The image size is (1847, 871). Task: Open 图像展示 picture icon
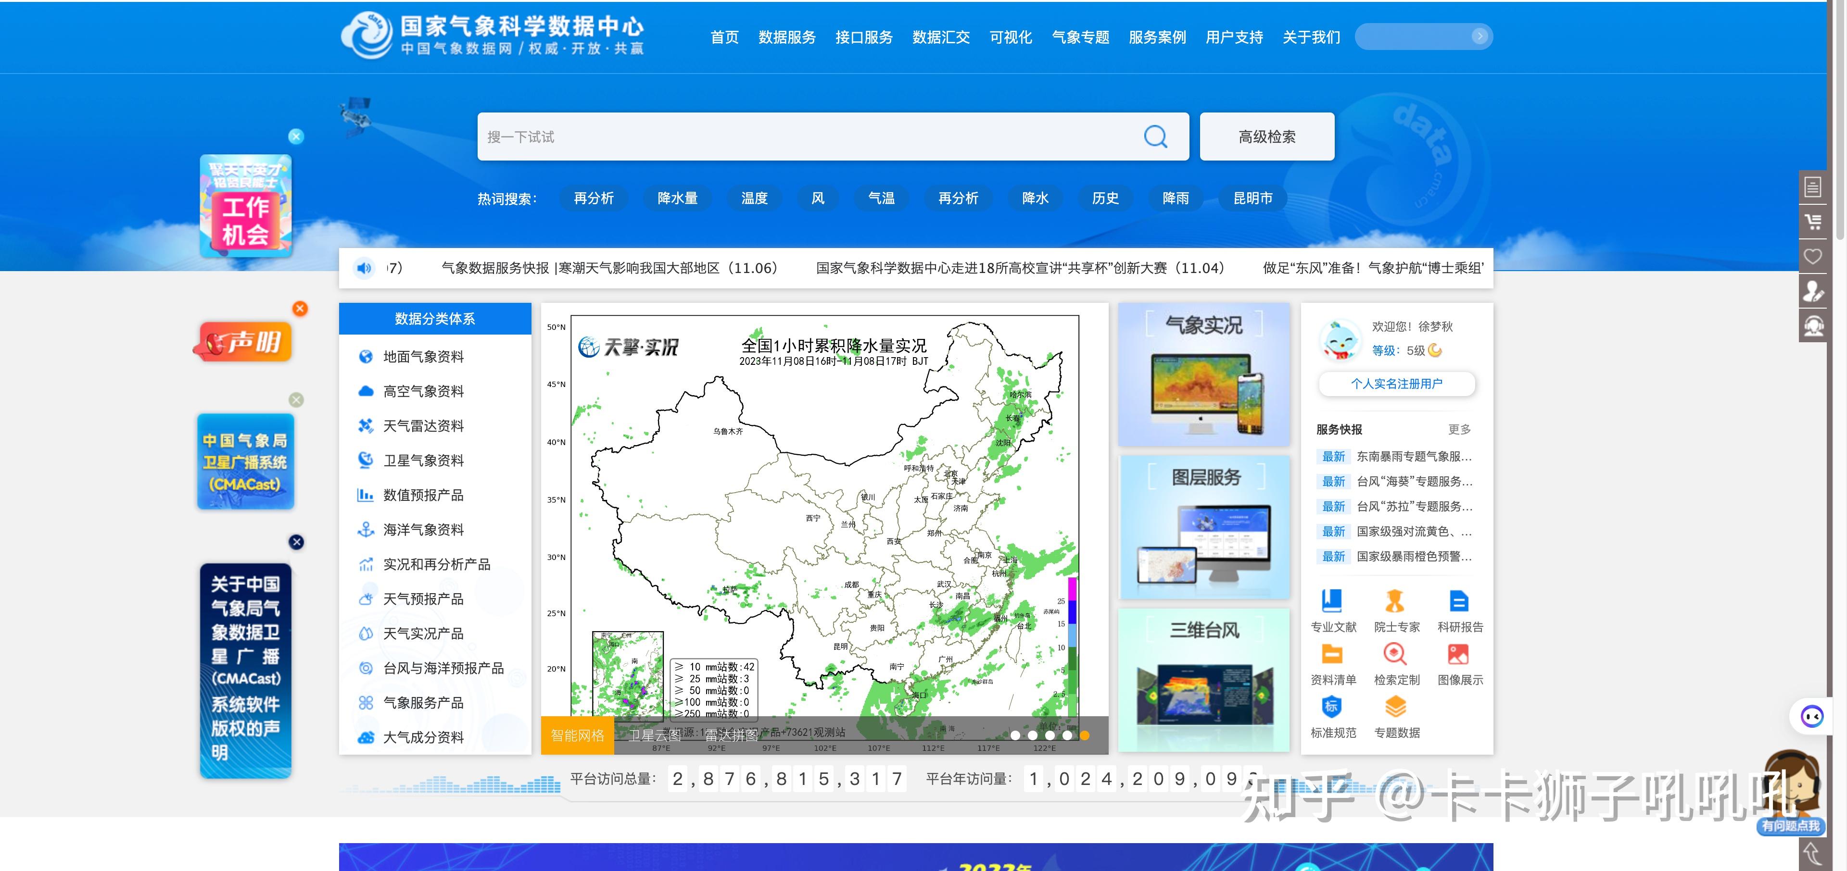[1458, 654]
